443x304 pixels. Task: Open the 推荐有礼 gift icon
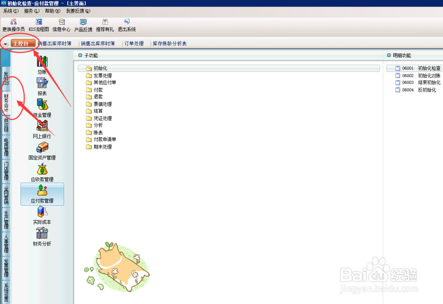105,25
